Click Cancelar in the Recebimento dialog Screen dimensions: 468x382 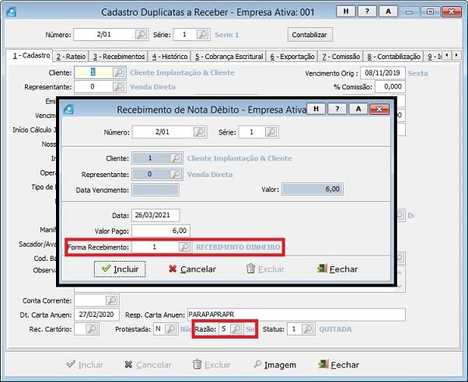pos(192,269)
